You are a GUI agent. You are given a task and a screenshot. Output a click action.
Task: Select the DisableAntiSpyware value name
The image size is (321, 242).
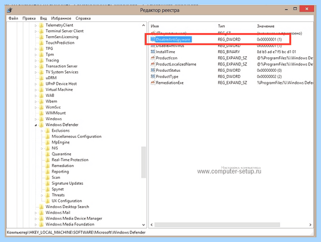[x=173, y=39]
